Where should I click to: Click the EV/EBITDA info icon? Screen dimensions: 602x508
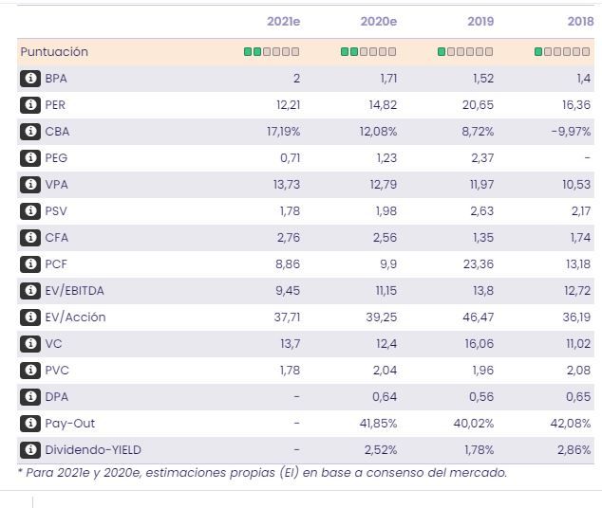coord(30,291)
